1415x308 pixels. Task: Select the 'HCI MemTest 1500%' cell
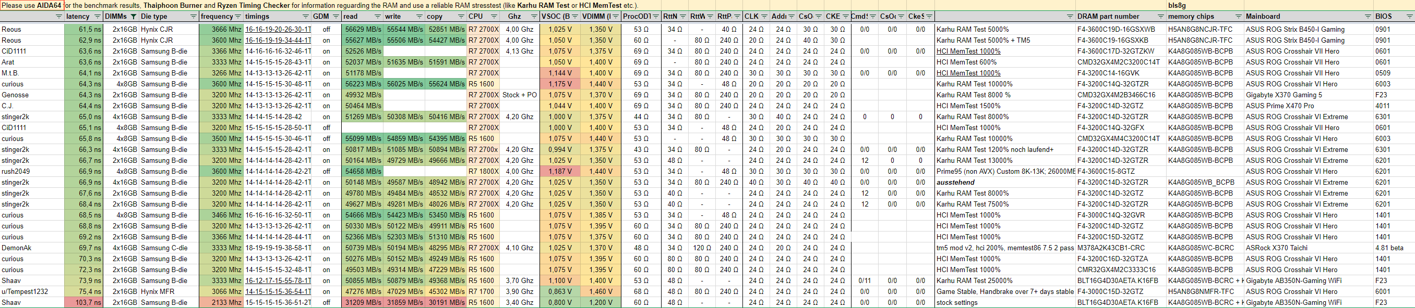[1005, 106]
